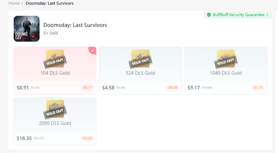This screenshot has width=278, height=153.
Task: Click the gold pile icon for 1049 DLS Gold
Action: 226,59
